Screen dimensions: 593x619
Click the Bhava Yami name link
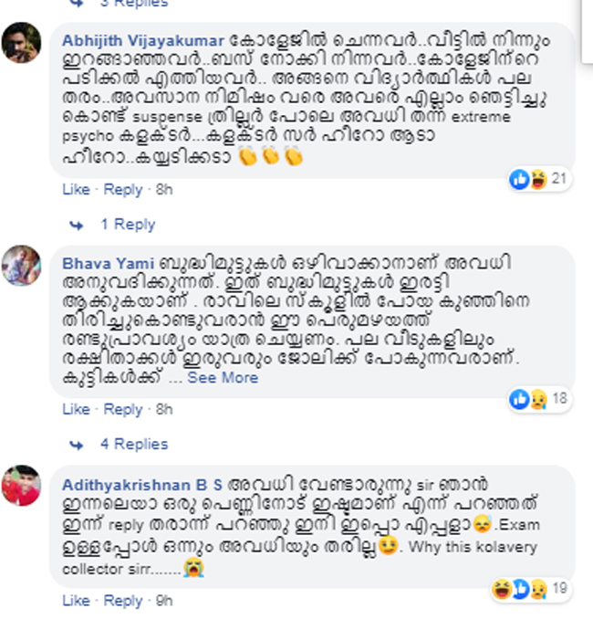coord(108,264)
